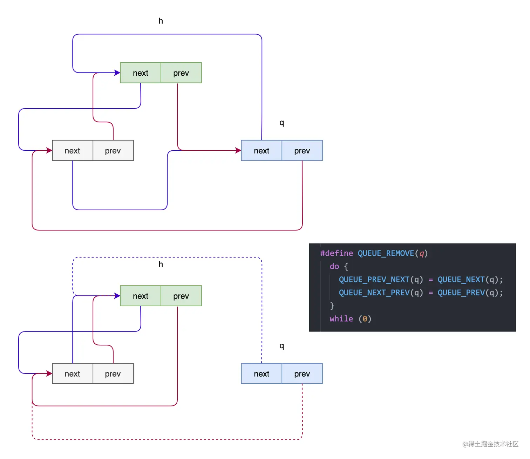Click 'QUEUE_PREV(q);' in code snippet

pos(470,293)
